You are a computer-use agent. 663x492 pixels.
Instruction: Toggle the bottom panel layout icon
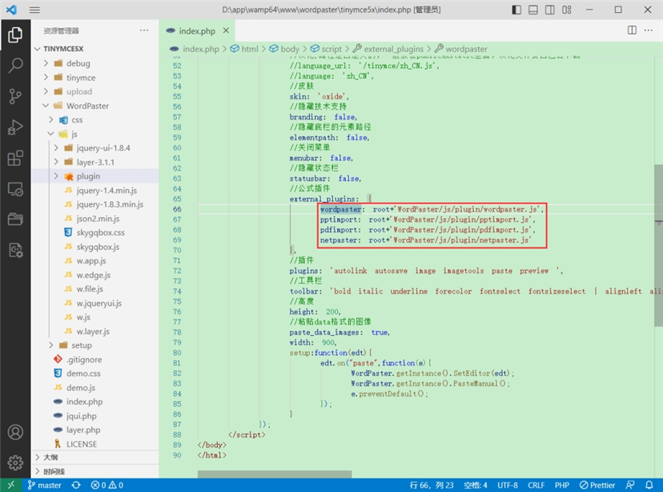point(533,10)
